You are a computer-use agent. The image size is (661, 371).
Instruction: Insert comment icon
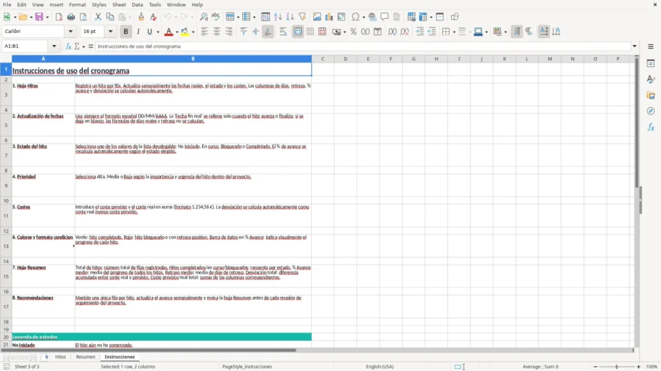click(x=385, y=17)
